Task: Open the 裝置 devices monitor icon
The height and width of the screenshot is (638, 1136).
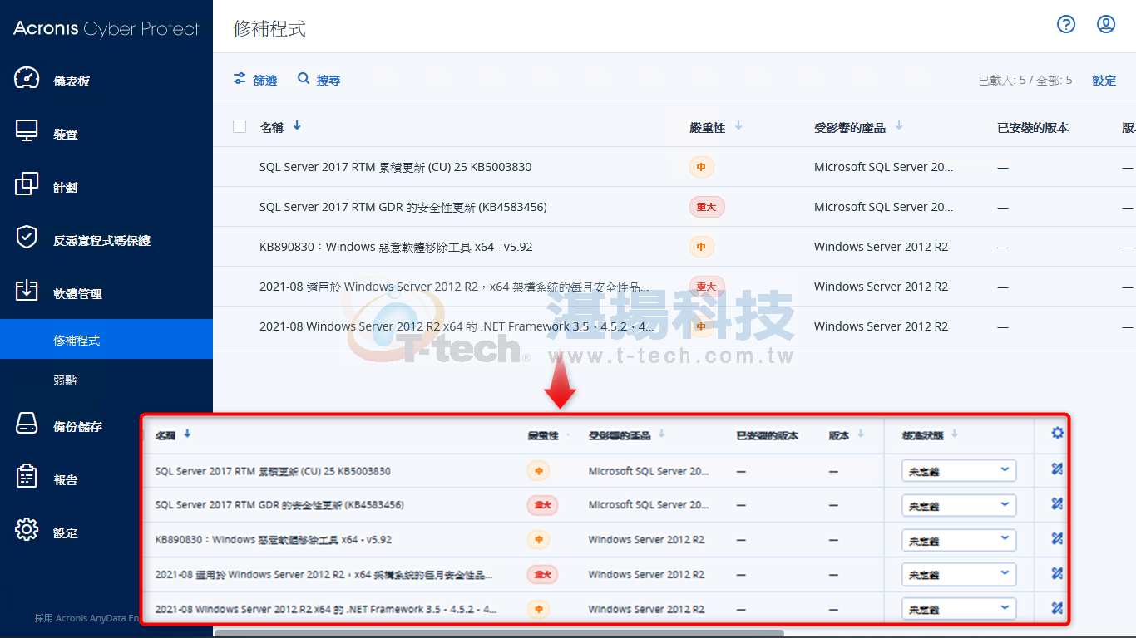Action: click(27, 131)
